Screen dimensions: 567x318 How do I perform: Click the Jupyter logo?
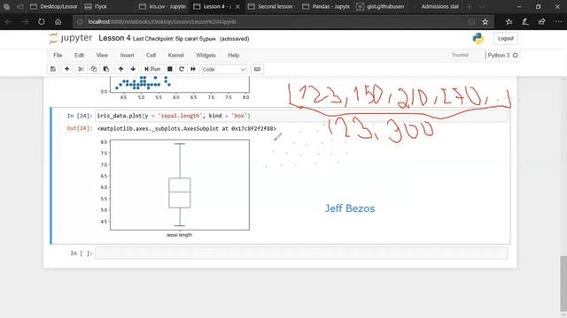coord(71,38)
